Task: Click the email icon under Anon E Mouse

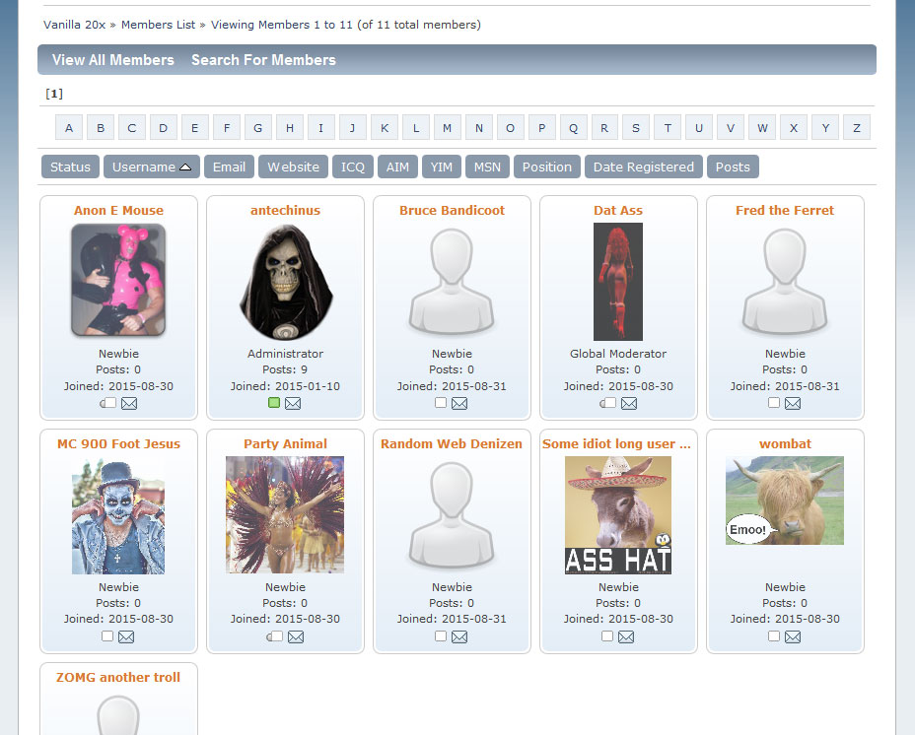Action: [129, 403]
